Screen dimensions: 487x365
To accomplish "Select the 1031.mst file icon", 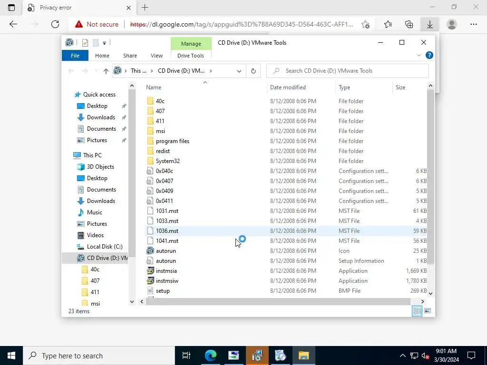I will pyautogui.click(x=150, y=211).
